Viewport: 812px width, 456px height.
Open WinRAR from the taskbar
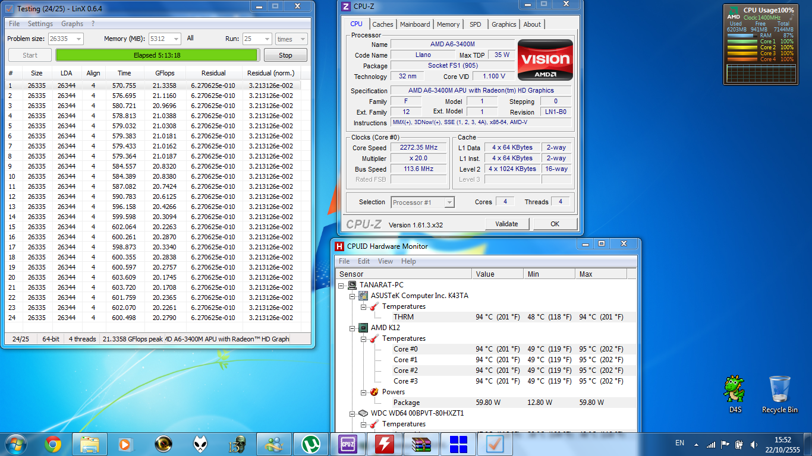(x=421, y=444)
